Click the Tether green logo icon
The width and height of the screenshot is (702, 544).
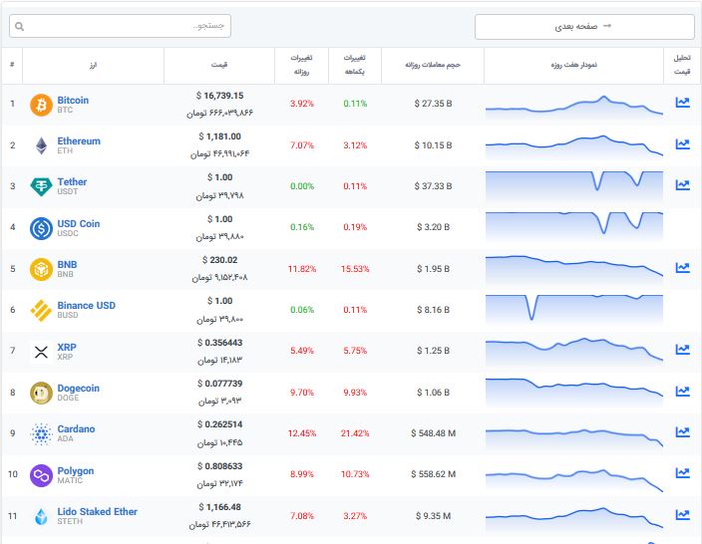pos(41,186)
